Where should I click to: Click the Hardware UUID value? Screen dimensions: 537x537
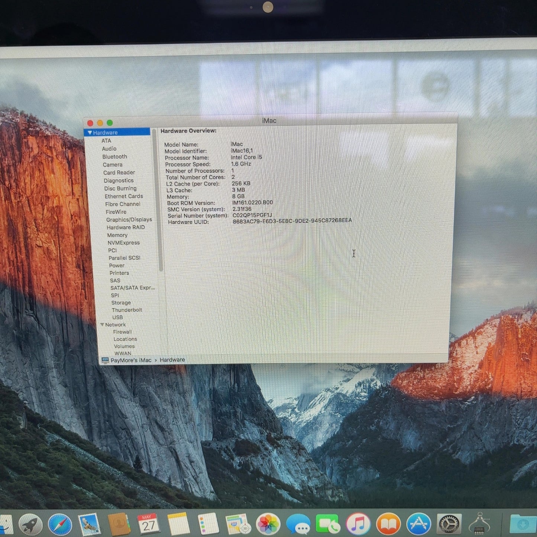point(292,221)
